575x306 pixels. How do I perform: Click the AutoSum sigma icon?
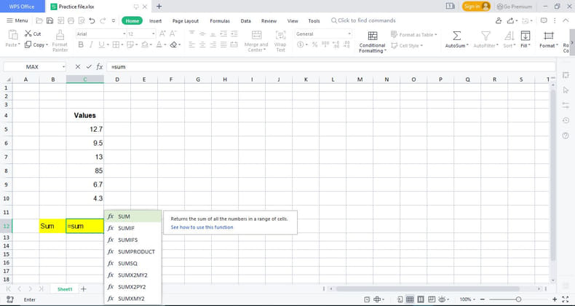coord(456,35)
